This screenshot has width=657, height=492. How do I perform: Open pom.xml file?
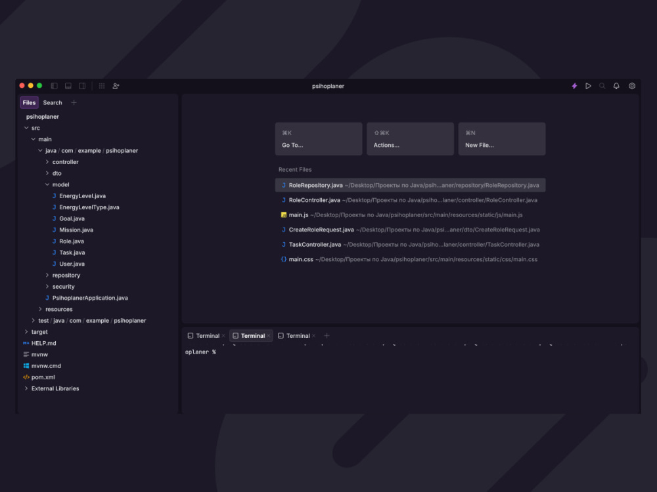coord(43,377)
